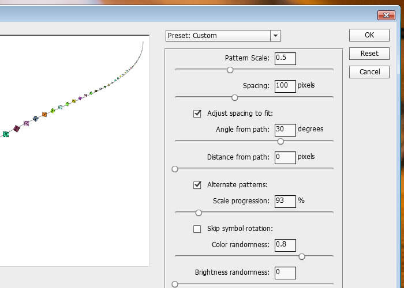
Task: Enable Skip symbol rotation checkbox
Action: (197, 229)
